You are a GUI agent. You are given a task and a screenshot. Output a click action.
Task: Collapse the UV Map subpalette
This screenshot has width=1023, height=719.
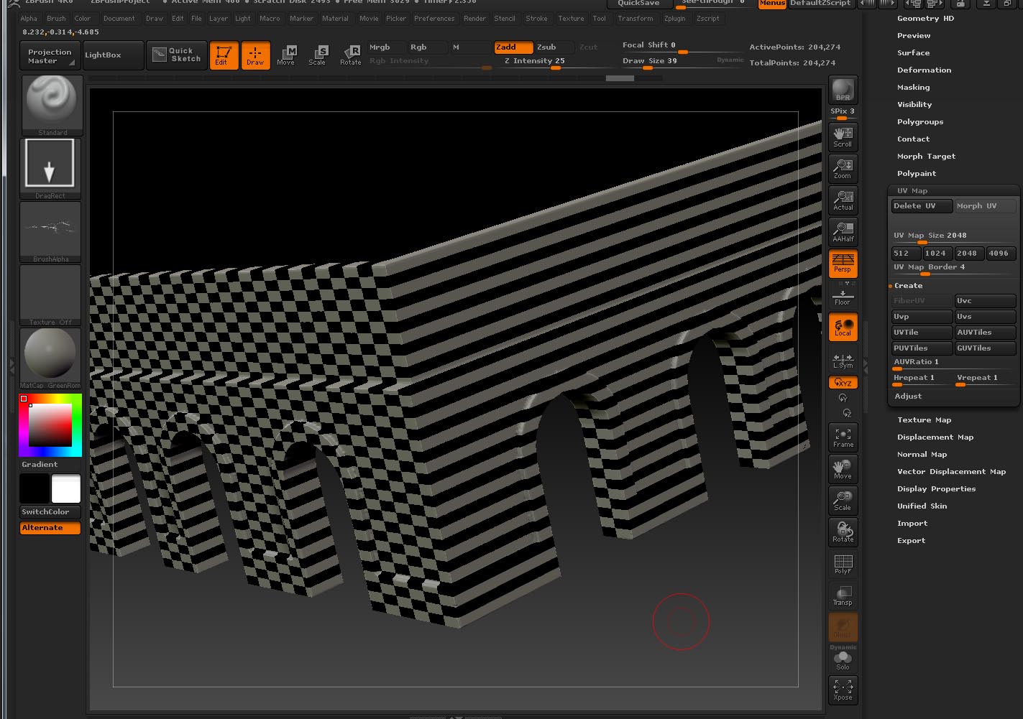click(x=912, y=190)
